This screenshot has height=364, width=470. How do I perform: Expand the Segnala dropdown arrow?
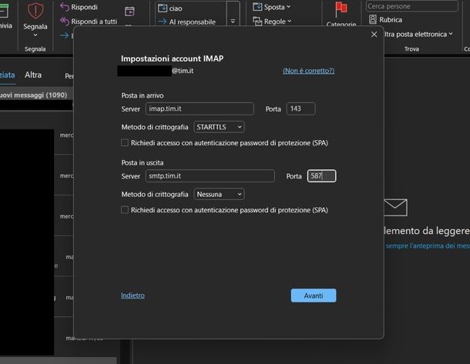pyautogui.click(x=35, y=35)
